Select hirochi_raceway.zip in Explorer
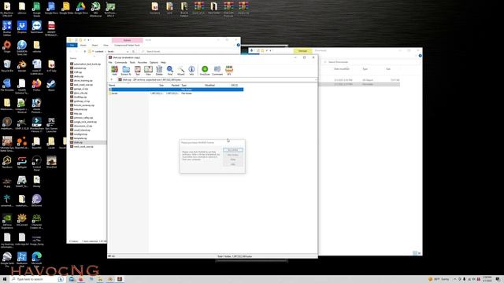This screenshot has height=283, width=504. 82,105
